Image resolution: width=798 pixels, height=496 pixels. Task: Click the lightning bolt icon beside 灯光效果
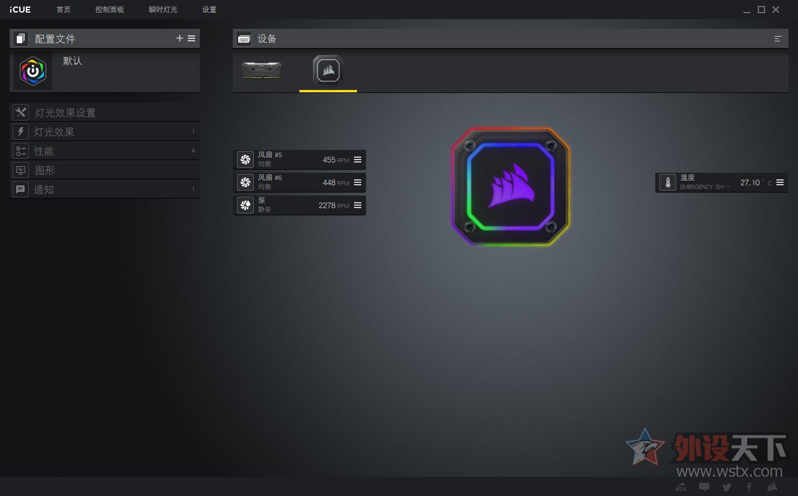pos(20,131)
